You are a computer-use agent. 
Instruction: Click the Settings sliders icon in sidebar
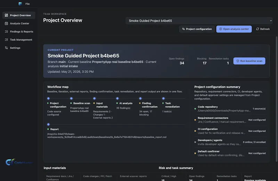6,48
